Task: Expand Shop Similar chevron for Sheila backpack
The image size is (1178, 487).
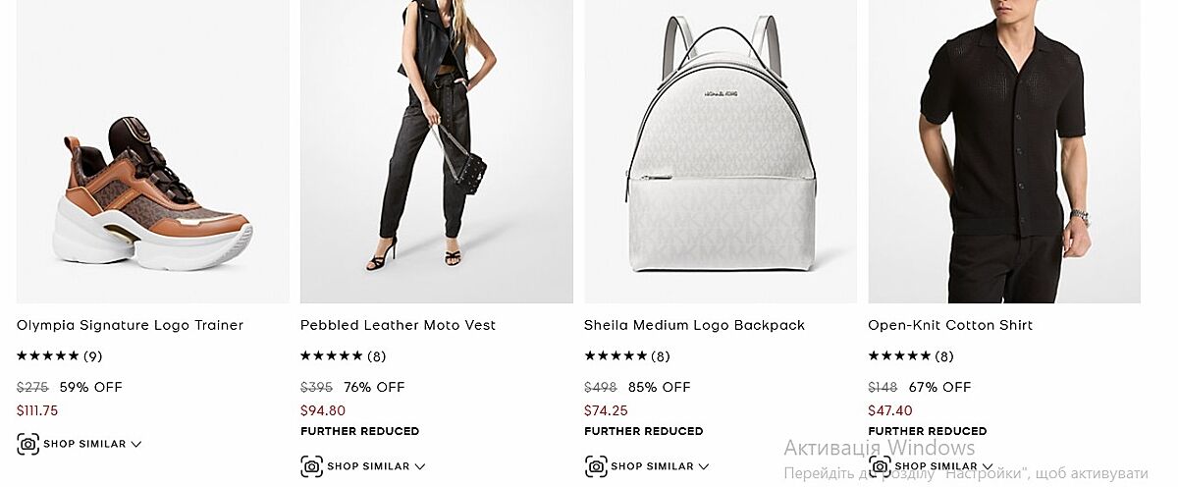Action: [x=704, y=466]
